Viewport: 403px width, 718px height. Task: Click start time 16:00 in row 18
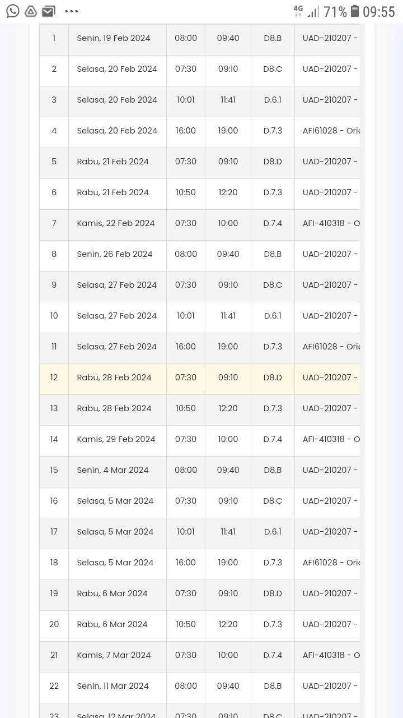point(185,563)
